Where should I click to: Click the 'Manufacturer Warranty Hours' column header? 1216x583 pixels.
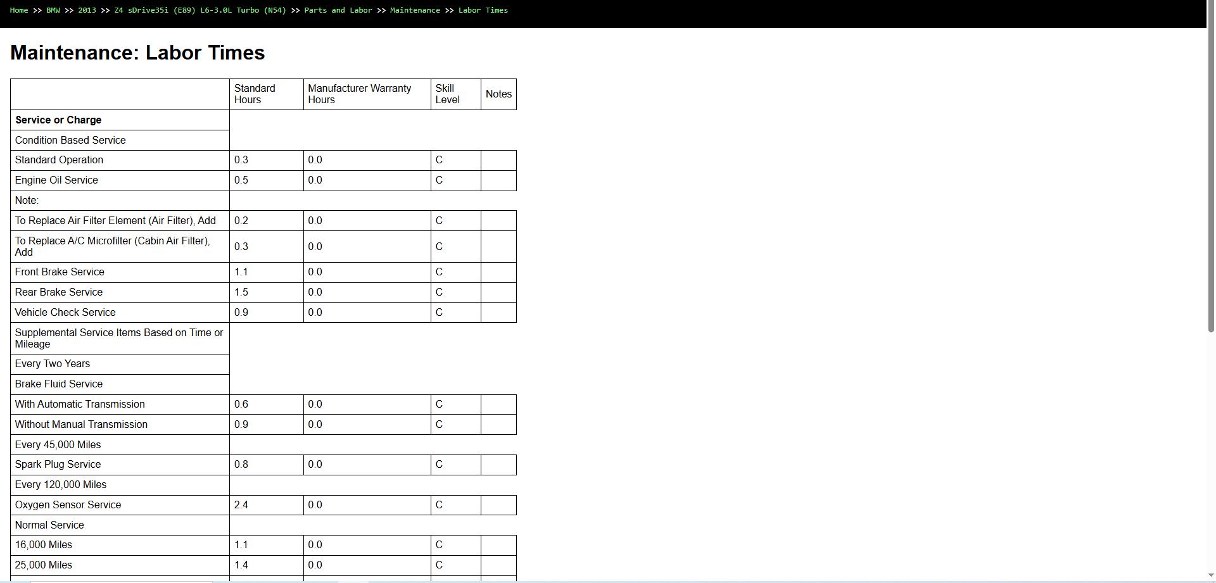point(367,94)
